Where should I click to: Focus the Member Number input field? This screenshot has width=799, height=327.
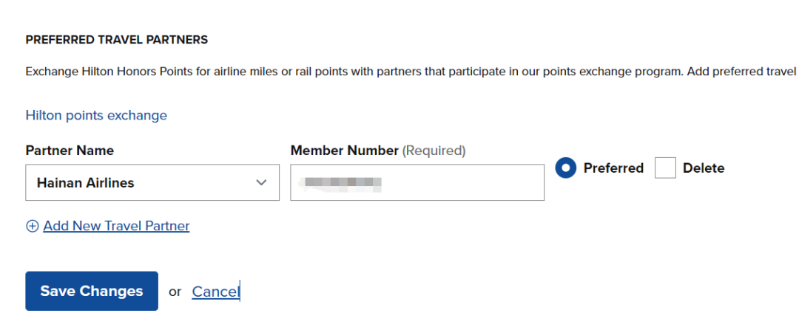pyautogui.click(x=417, y=182)
